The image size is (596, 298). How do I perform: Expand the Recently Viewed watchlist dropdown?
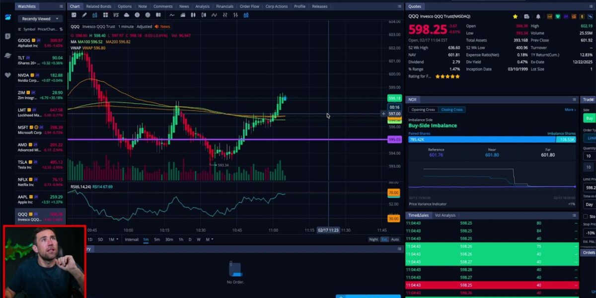(x=40, y=19)
